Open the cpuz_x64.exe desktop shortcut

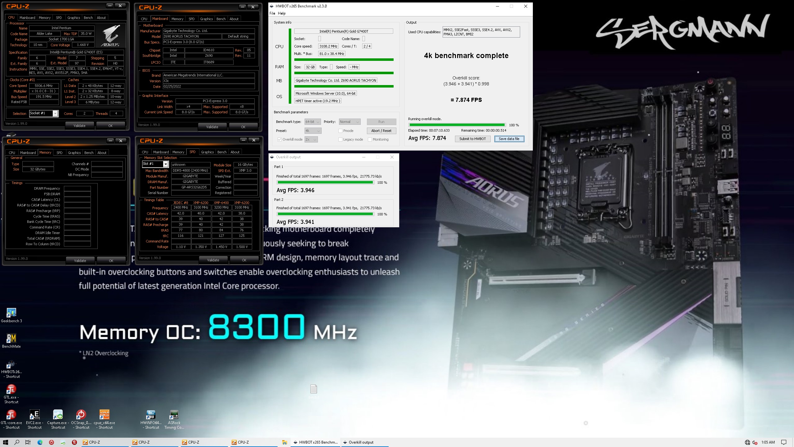point(105,419)
